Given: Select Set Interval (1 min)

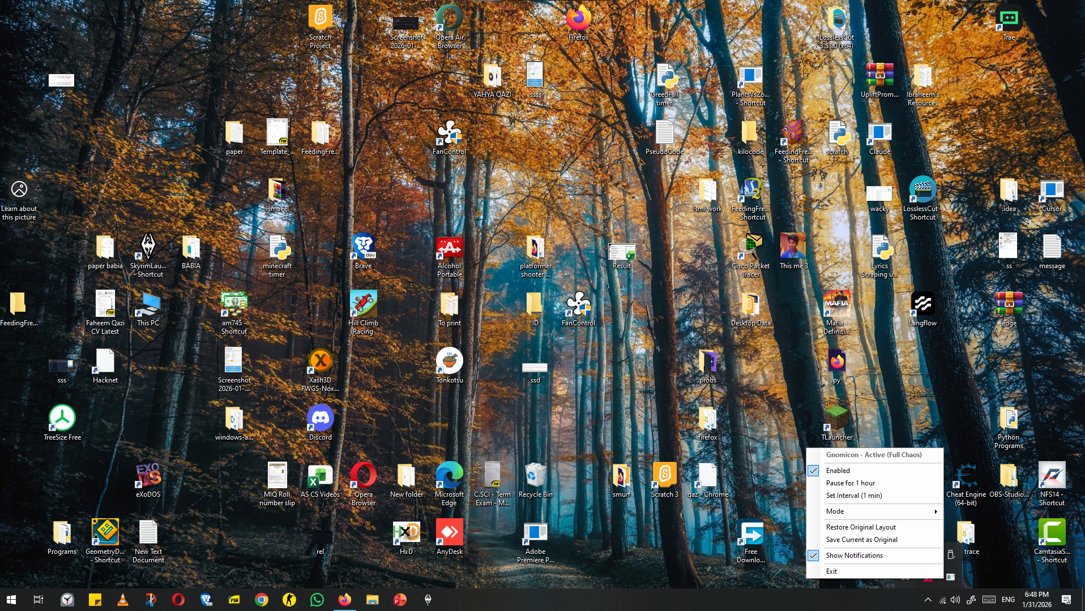Looking at the screenshot, I should (x=853, y=496).
